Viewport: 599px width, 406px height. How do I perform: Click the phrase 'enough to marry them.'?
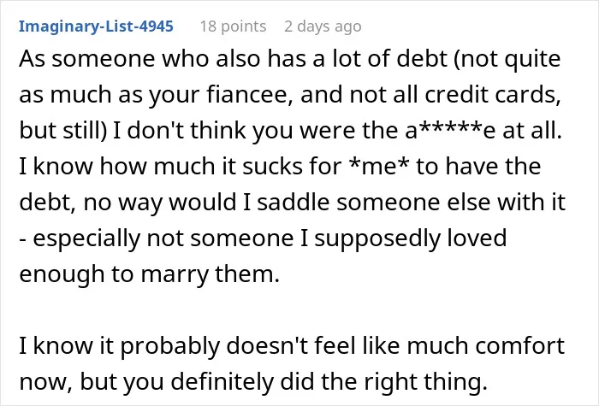click(x=150, y=274)
